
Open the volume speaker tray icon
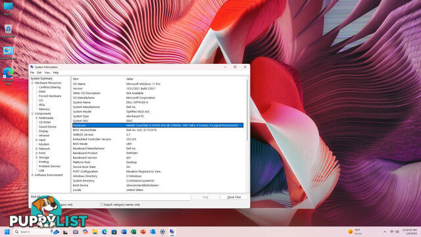point(397,232)
